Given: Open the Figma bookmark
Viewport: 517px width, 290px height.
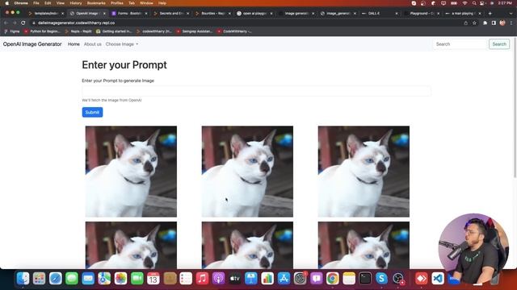Looking at the screenshot, I should [12, 31].
